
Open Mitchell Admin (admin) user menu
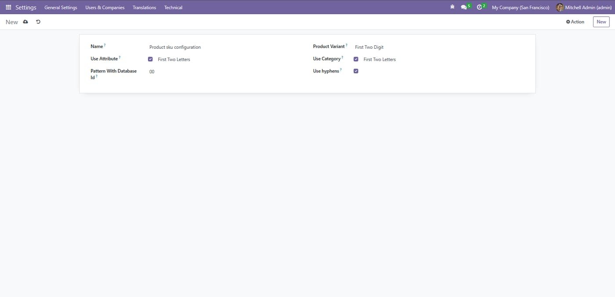click(583, 7)
